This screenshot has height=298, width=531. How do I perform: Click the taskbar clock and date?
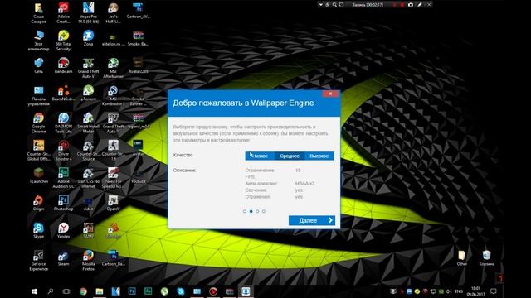475,291
